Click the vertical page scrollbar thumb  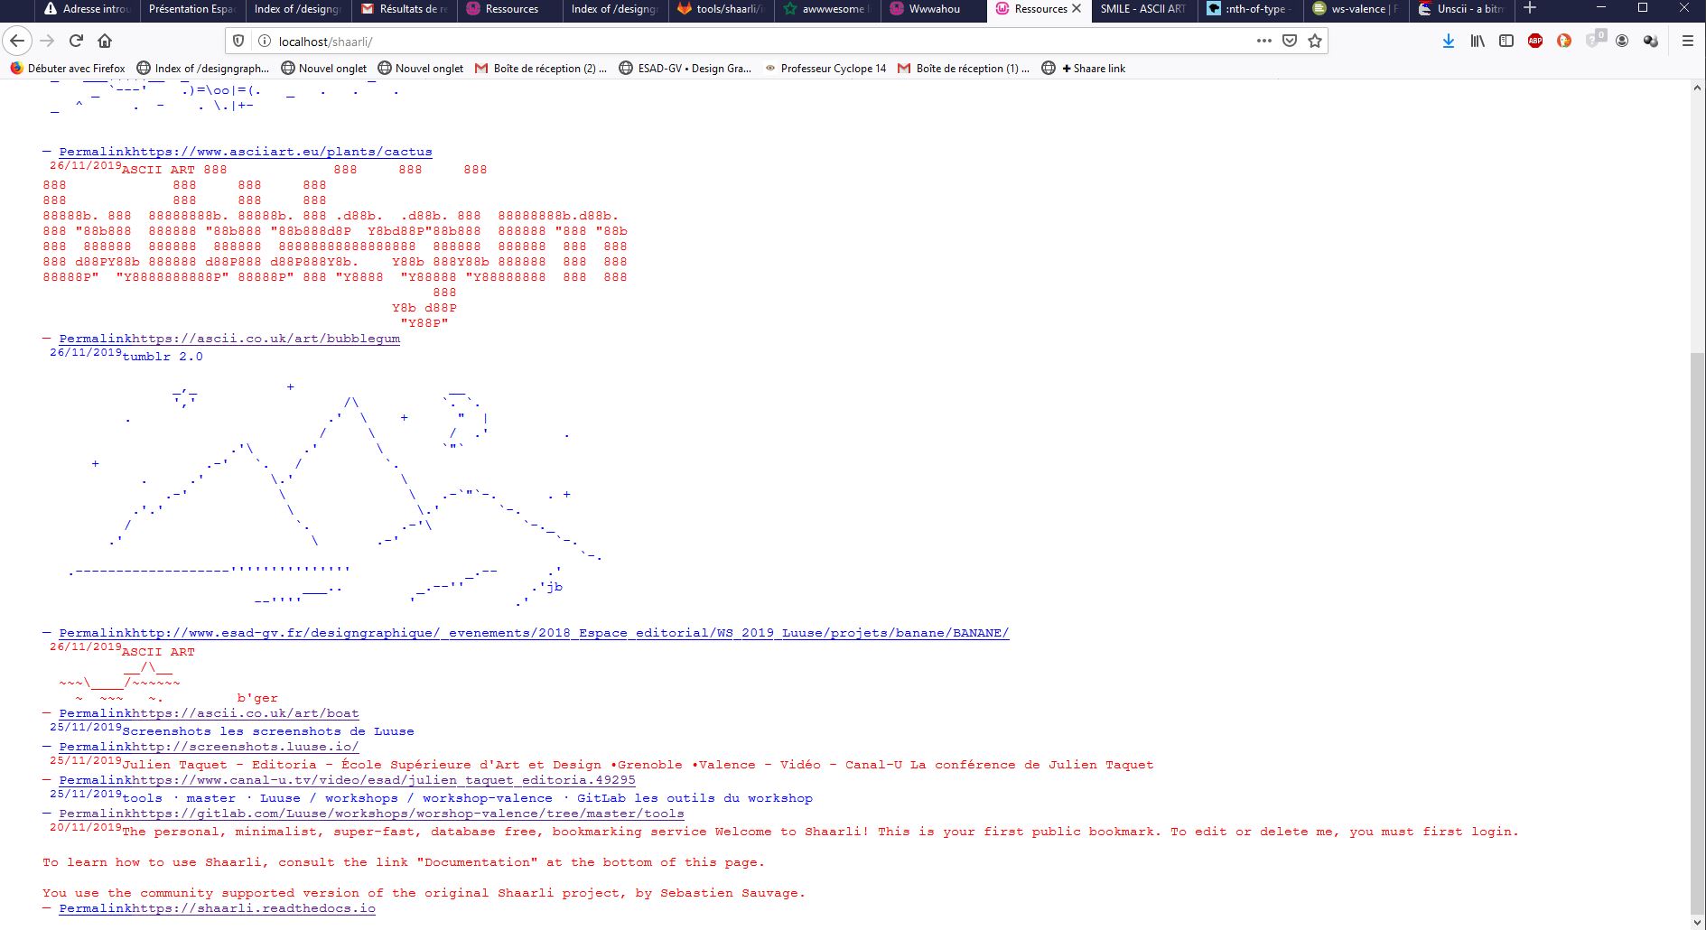pyautogui.click(x=1697, y=632)
